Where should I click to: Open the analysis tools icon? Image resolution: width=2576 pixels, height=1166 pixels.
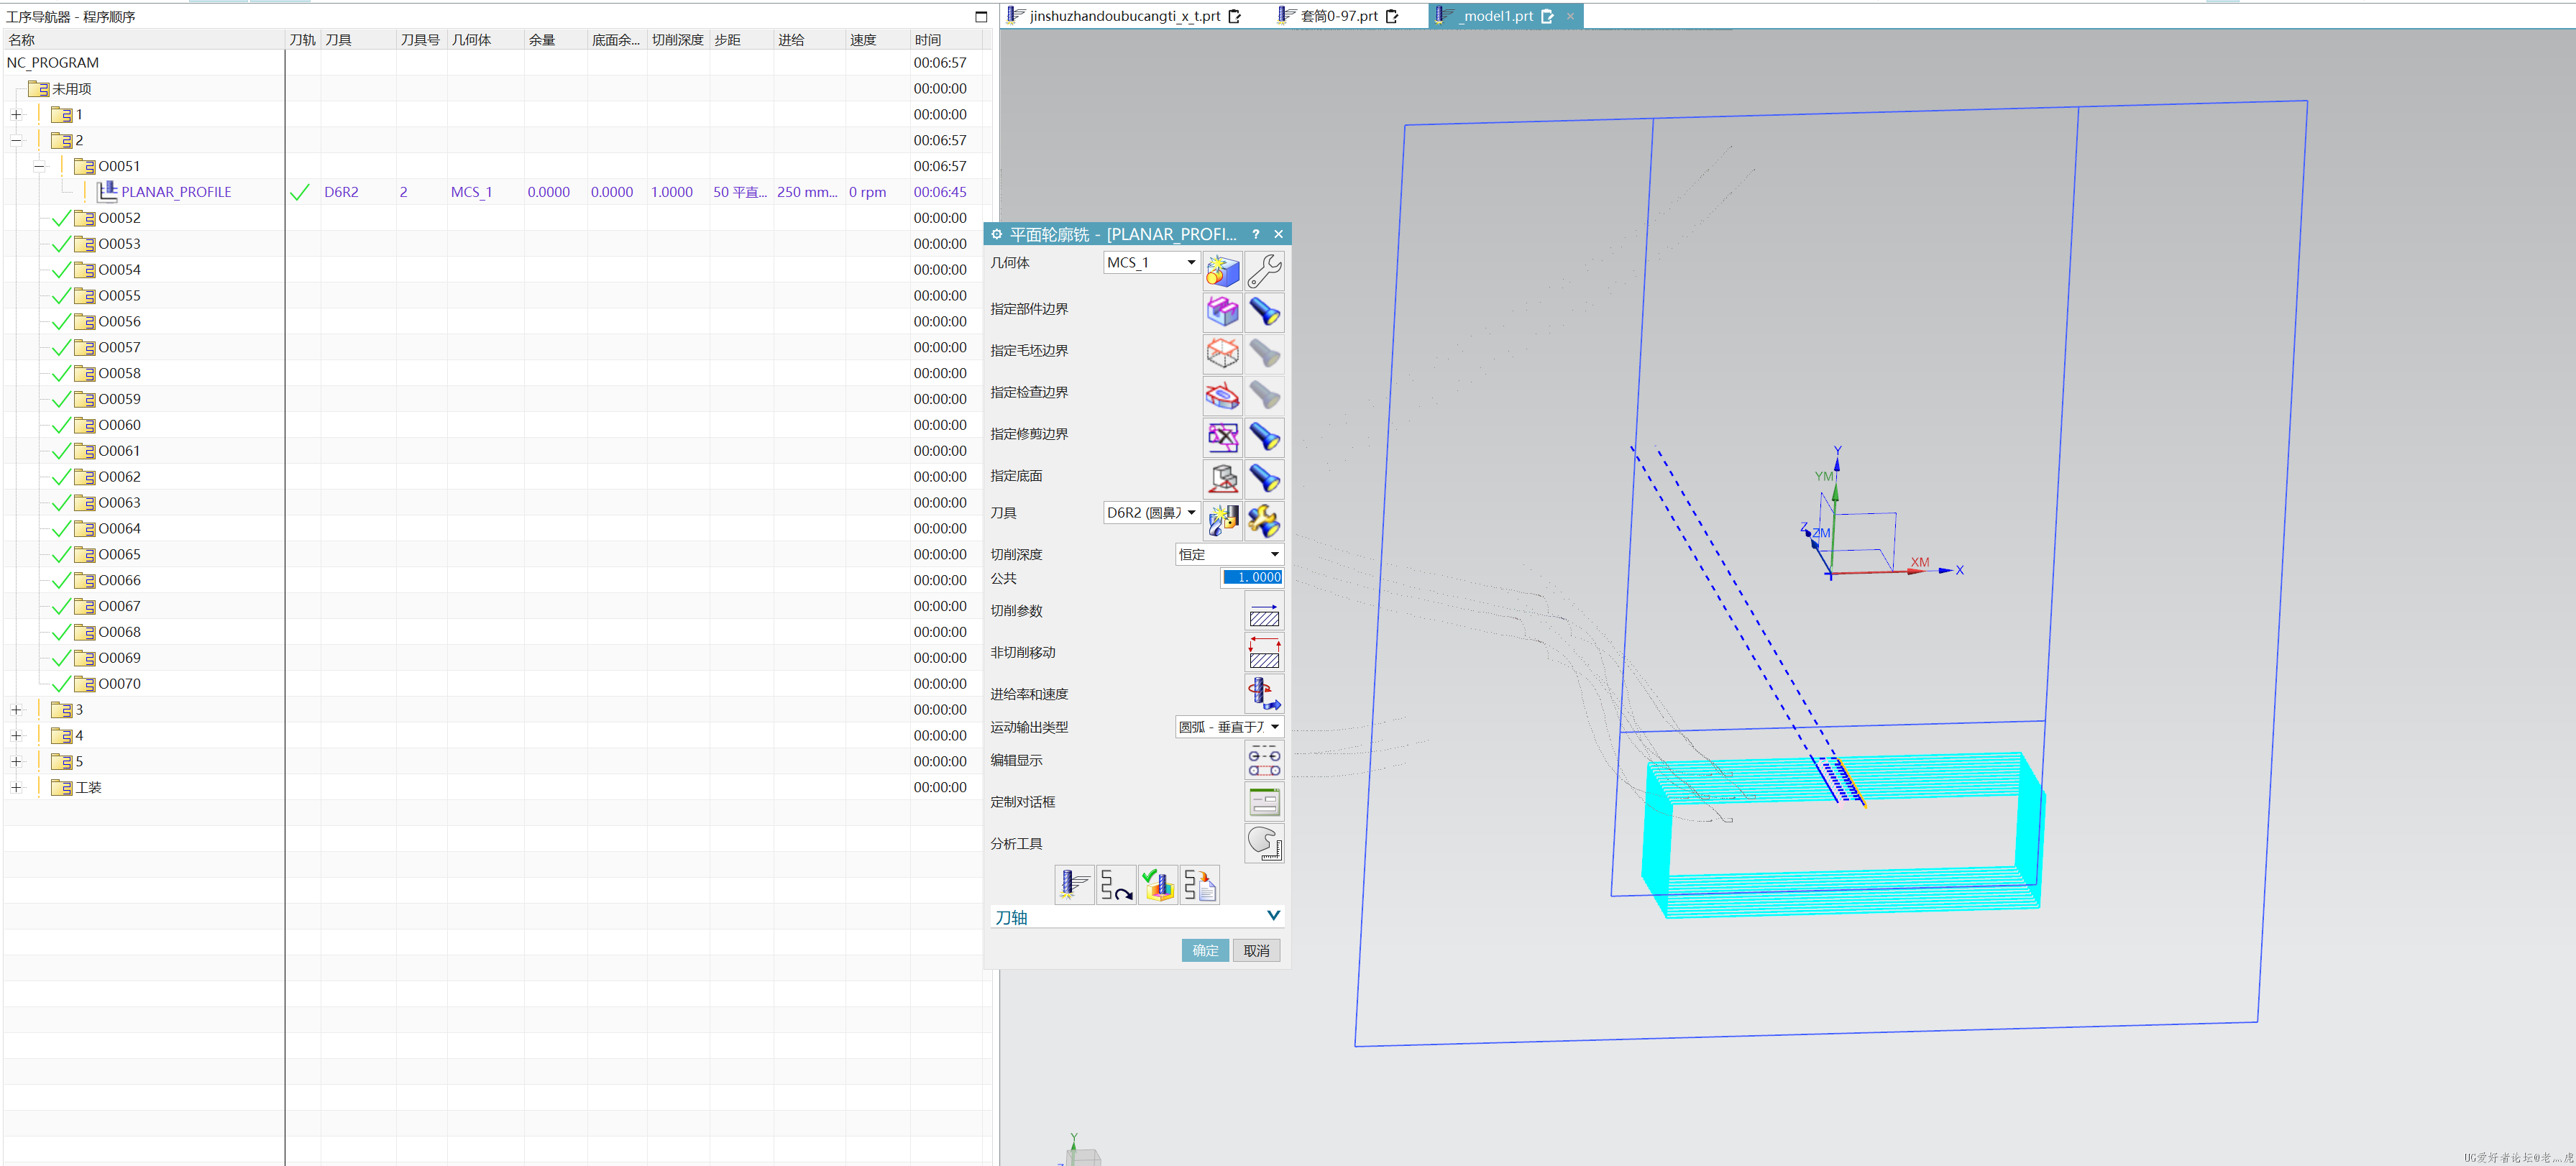coord(1264,844)
